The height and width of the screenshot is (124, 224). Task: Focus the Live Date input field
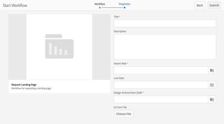pyautogui.click(x=161, y=85)
